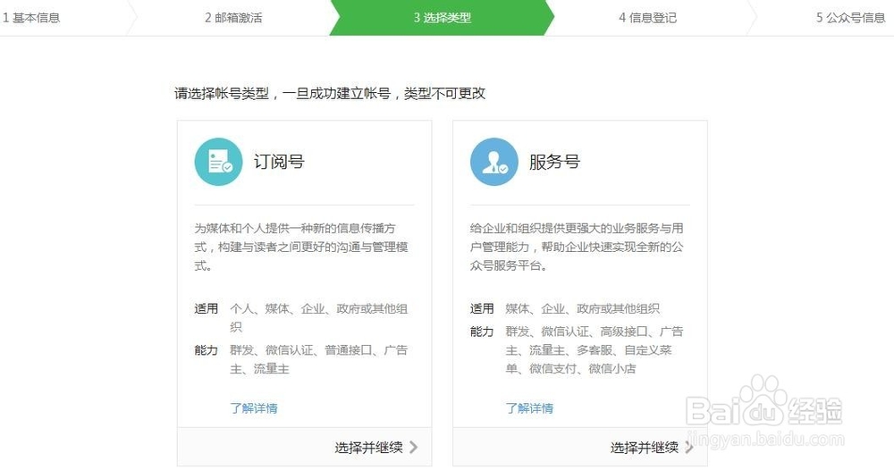
Task: Click the 服务号 blue person icon
Action: (493, 161)
